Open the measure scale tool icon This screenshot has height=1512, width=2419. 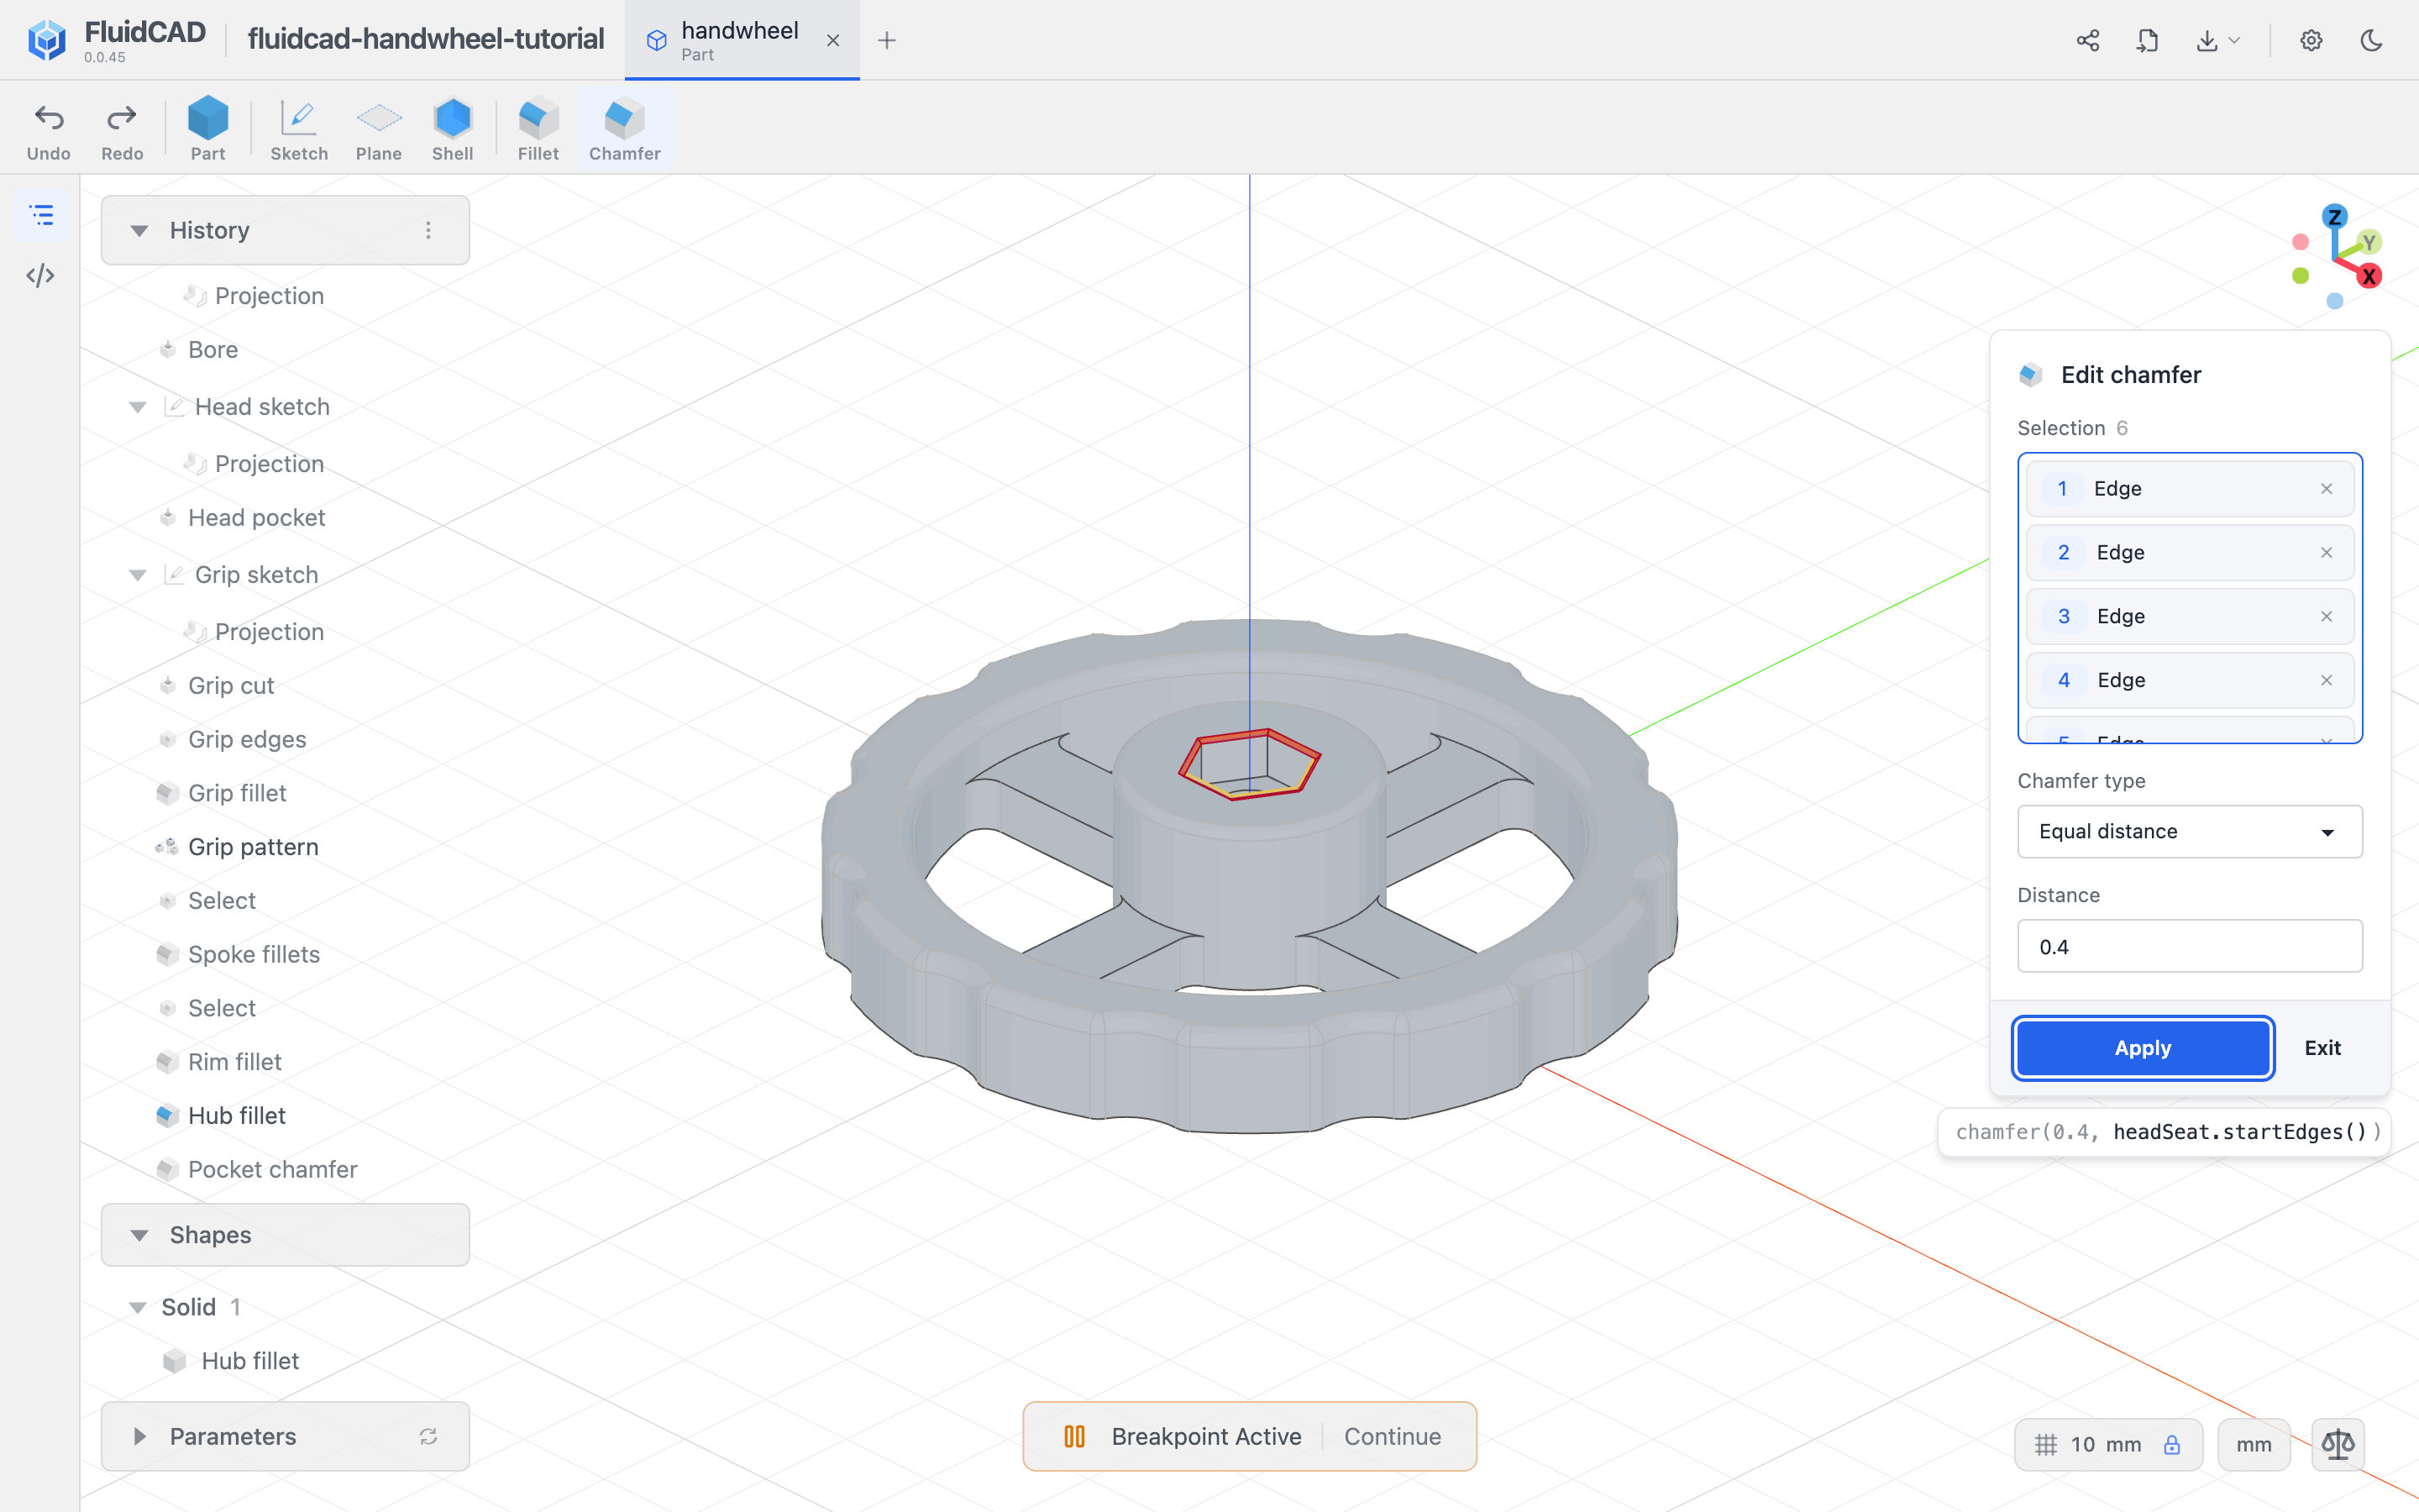[x=2338, y=1444]
